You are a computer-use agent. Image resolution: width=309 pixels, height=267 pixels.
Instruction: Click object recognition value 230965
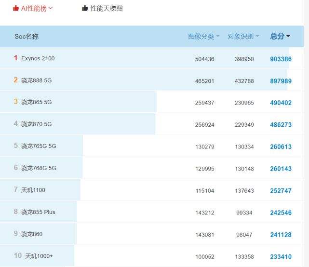[244, 103]
